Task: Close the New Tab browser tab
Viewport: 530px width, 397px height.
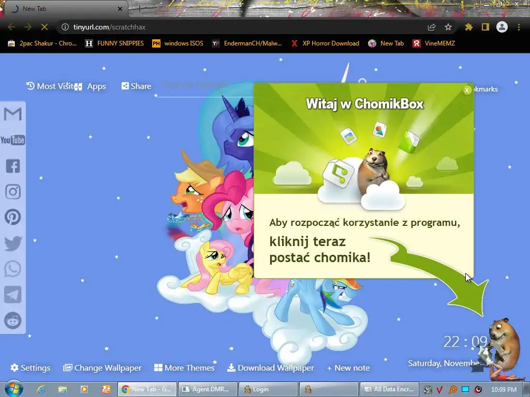Action: point(120,9)
